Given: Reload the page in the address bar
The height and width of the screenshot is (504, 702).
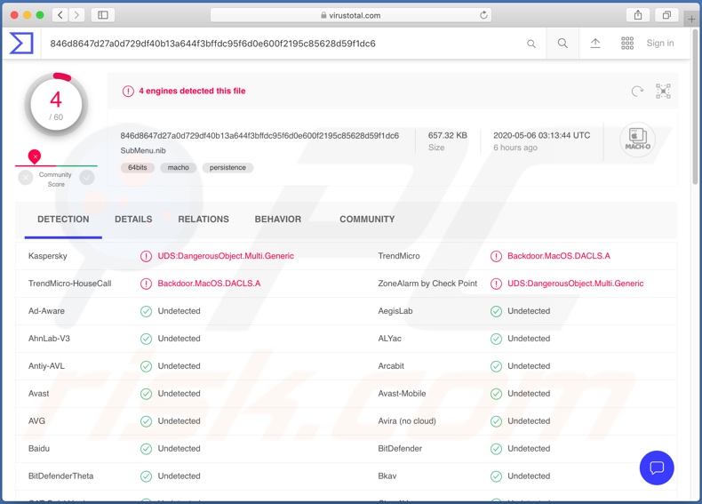Looking at the screenshot, I should tap(483, 15).
